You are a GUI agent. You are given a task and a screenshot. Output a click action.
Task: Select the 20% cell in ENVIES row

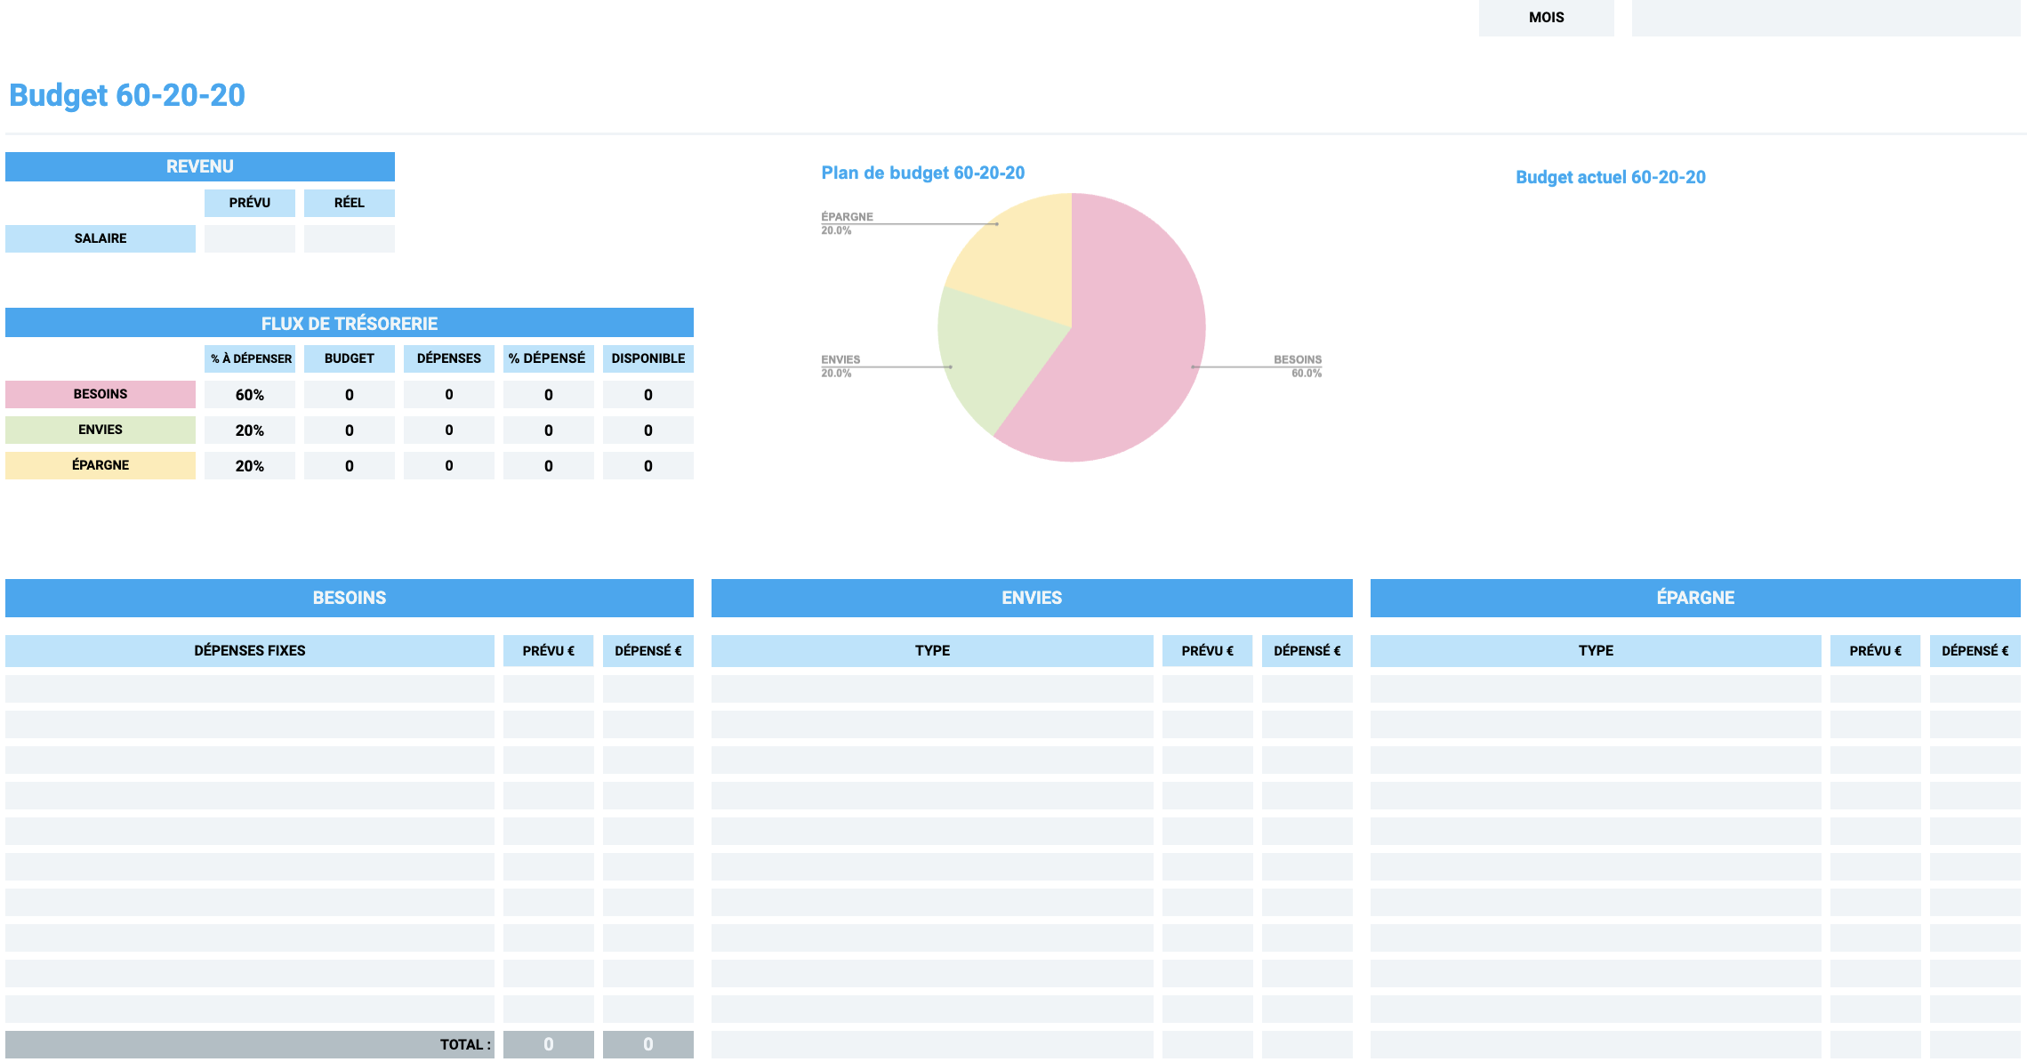pyautogui.click(x=250, y=430)
